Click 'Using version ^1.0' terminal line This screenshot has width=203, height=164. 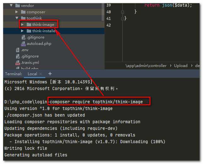[x=59, y=108]
